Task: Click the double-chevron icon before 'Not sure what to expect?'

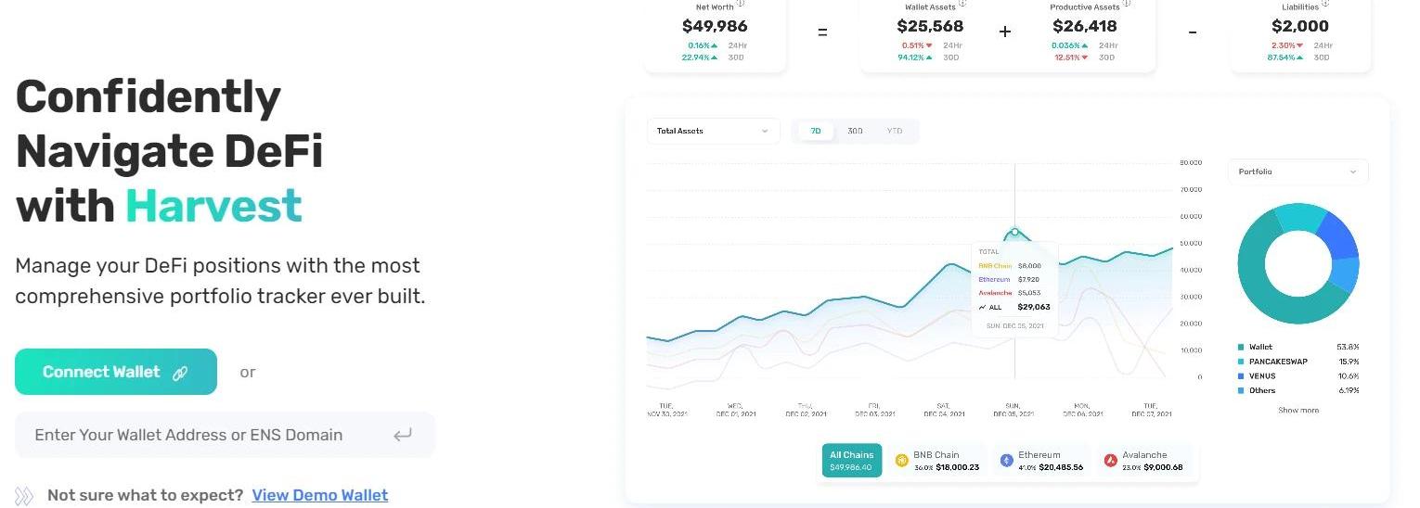Action: tap(24, 496)
